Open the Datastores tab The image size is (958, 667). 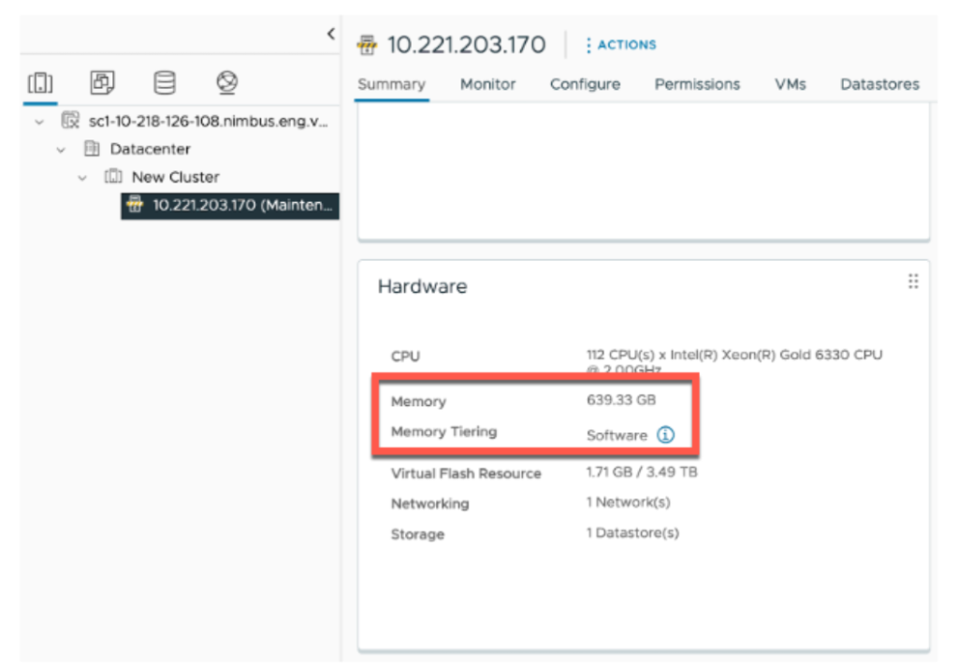tap(878, 84)
